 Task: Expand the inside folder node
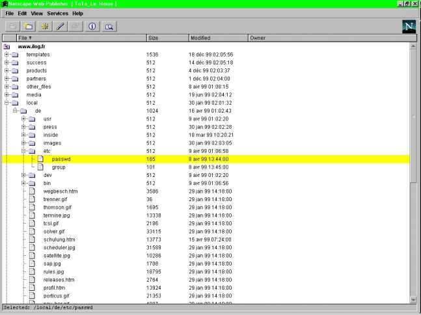(x=23, y=135)
